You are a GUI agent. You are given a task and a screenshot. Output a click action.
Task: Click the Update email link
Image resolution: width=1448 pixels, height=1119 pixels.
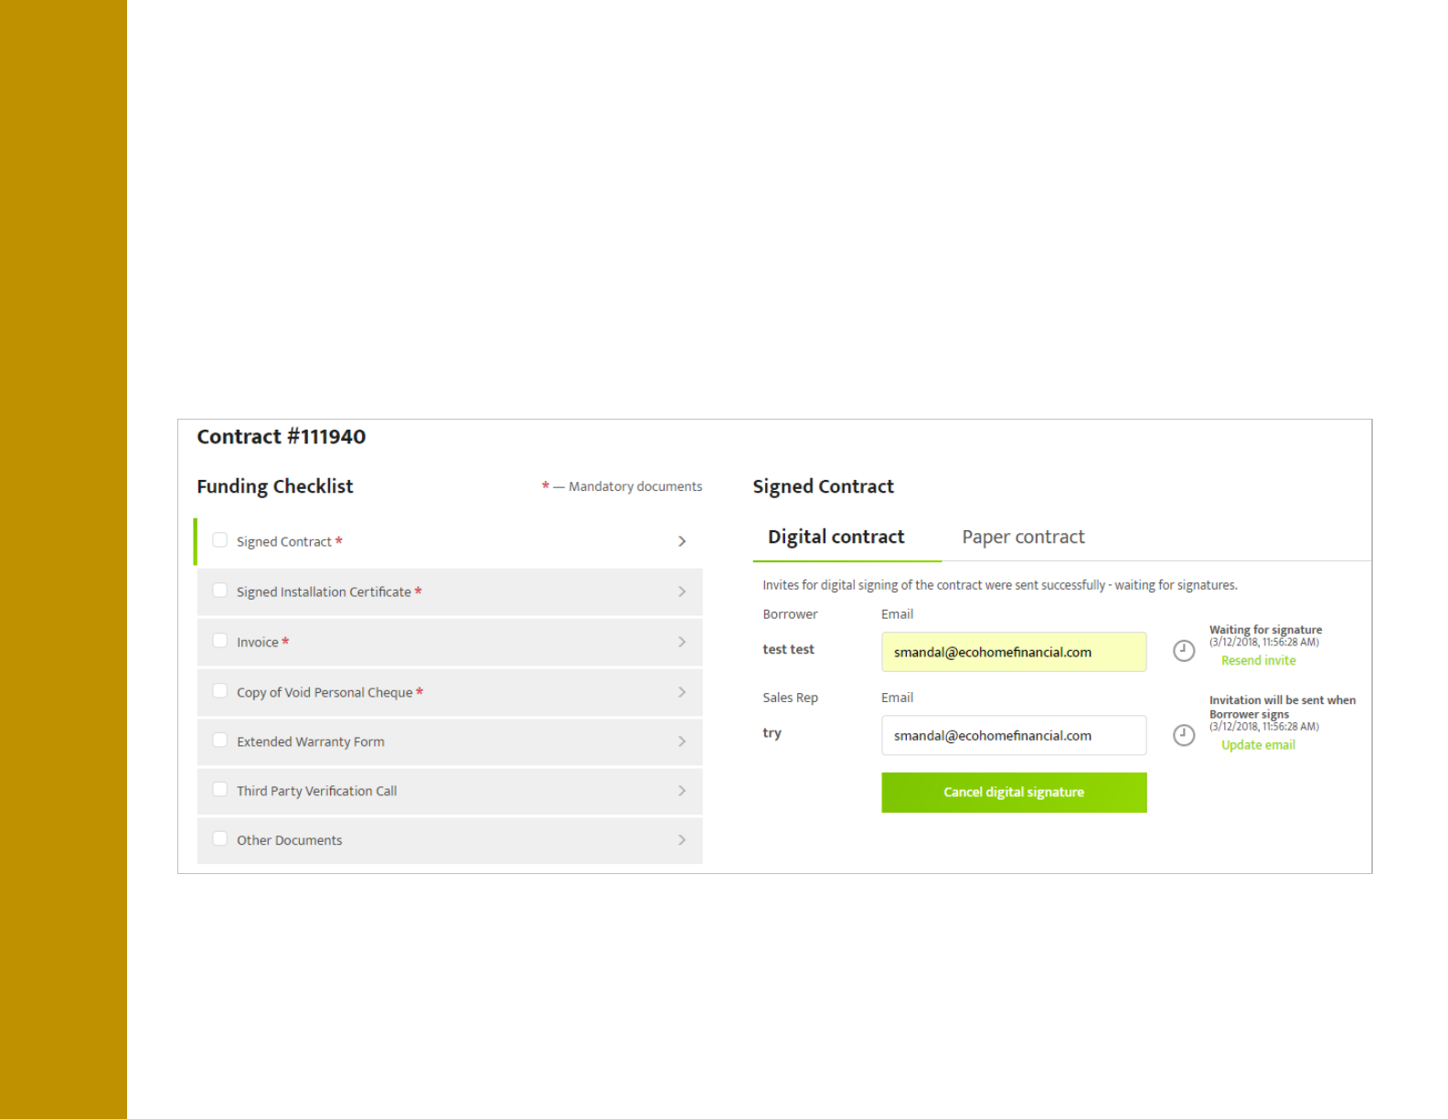(1258, 745)
